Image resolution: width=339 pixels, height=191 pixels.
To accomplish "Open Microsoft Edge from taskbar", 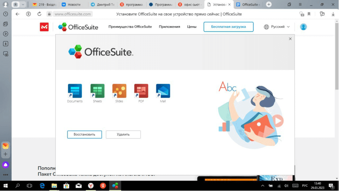I will [42, 186].
